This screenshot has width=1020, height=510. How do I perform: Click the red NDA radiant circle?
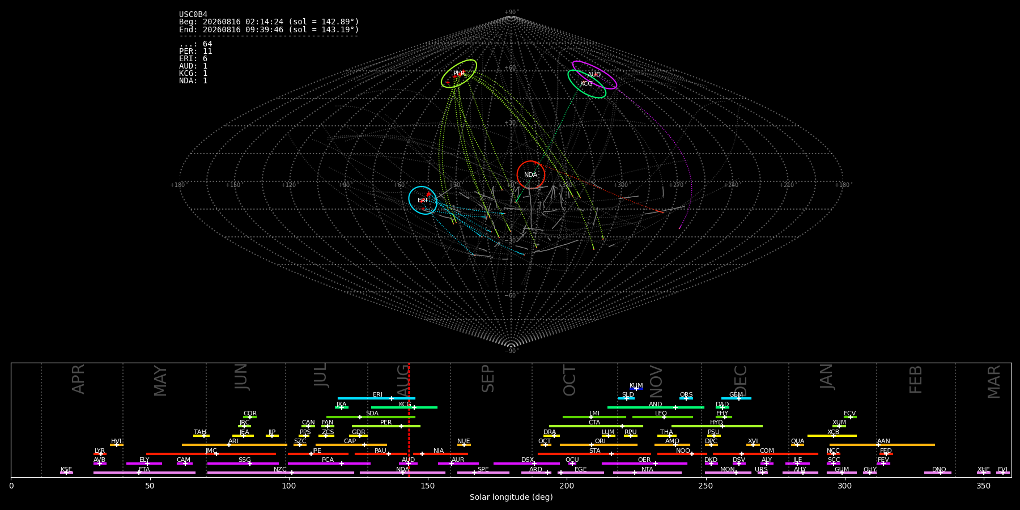point(531,175)
